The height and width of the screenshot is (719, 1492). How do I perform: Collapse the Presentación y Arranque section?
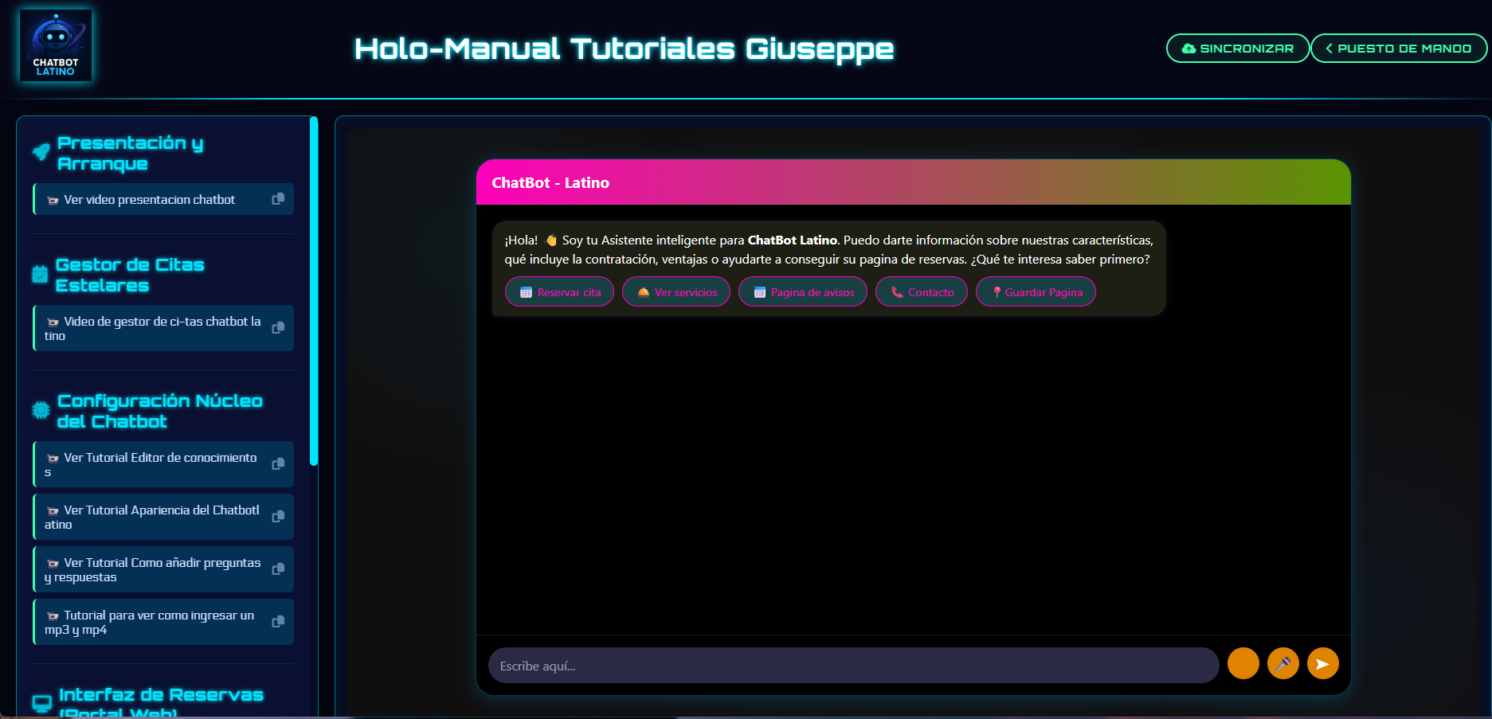(x=131, y=153)
